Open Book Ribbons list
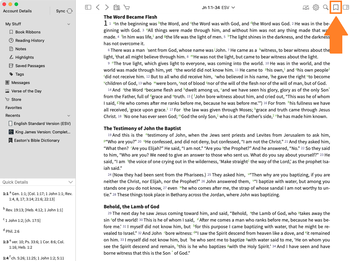Viewport: 358px width, 261px height. click(28, 32)
